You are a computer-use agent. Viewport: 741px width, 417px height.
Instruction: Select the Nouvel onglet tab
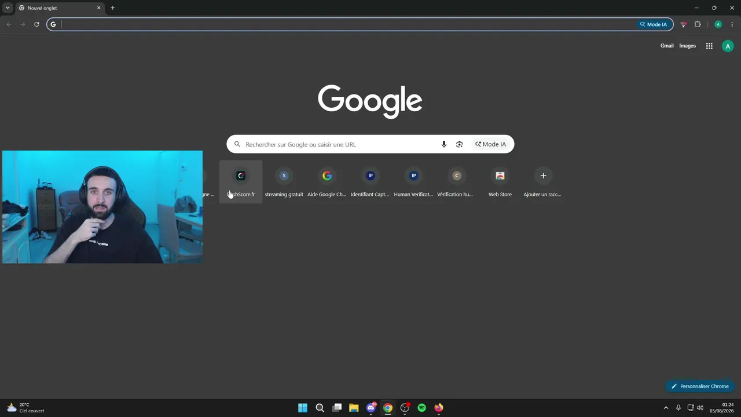[x=59, y=8]
